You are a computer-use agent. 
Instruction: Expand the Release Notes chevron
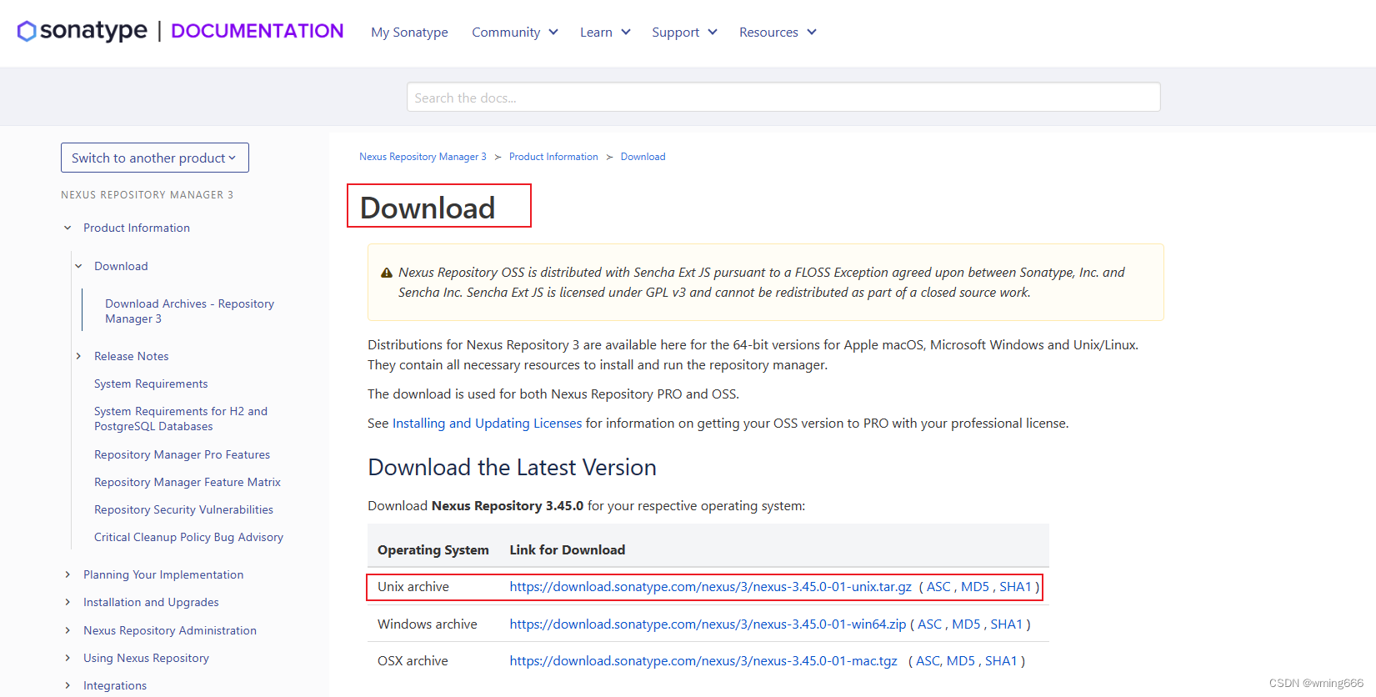point(78,356)
